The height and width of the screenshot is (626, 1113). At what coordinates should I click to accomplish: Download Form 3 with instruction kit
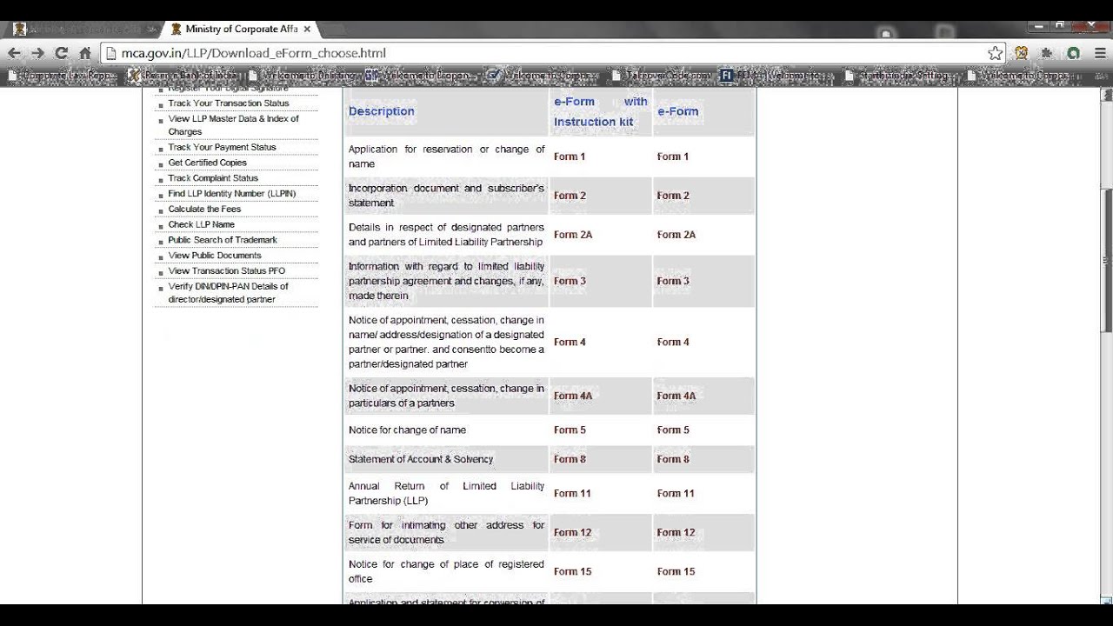click(570, 281)
